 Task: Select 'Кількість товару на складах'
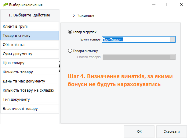(x=30, y=90)
